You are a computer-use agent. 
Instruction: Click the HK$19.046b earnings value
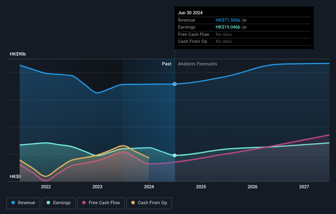click(x=228, y=27)
